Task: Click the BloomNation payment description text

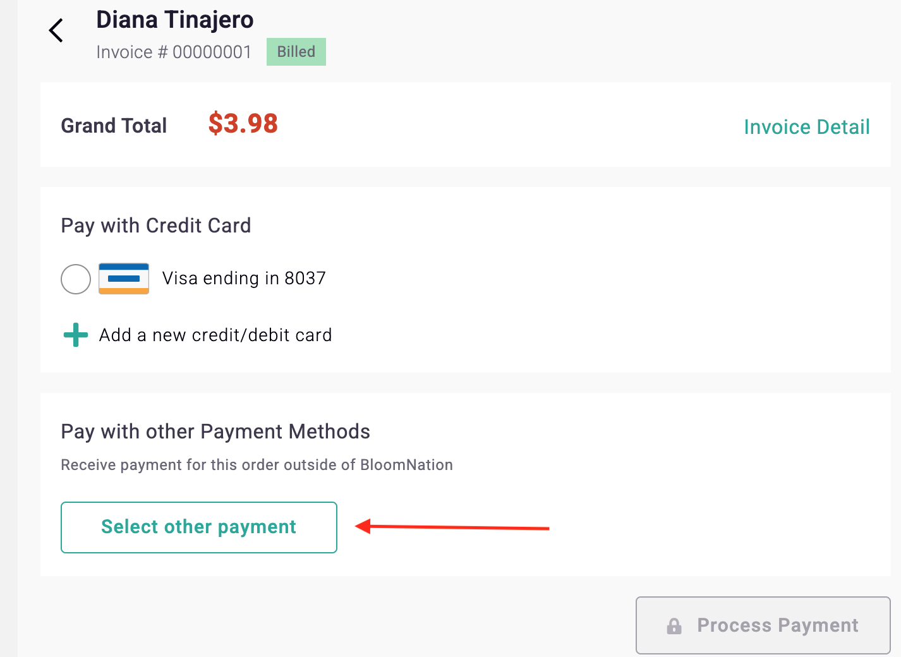Action: click(x=257, y=465)
